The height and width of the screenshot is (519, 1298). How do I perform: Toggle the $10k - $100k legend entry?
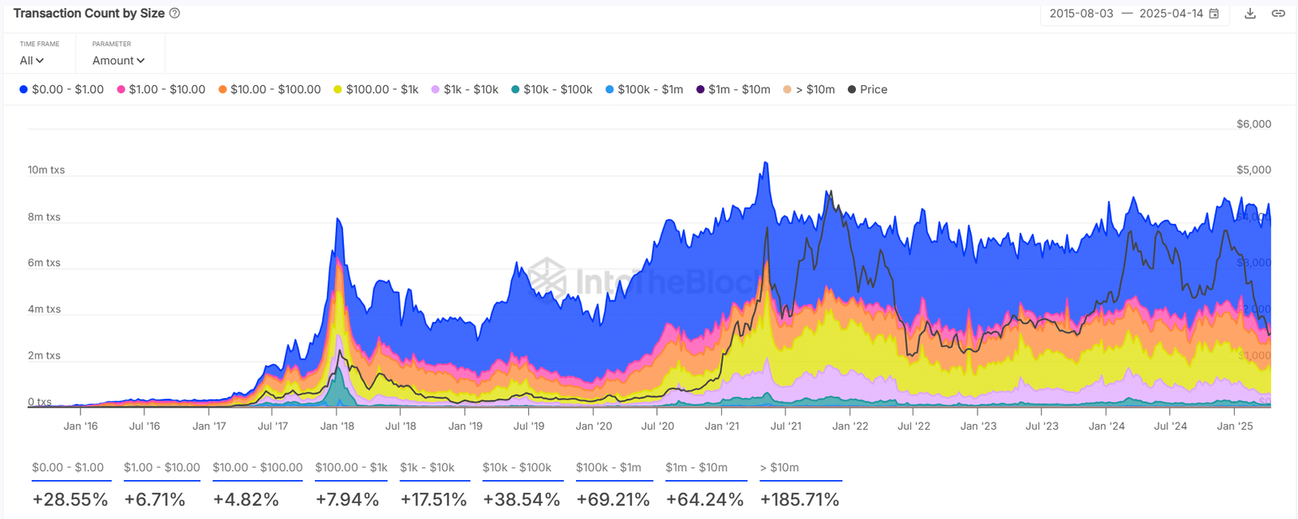pos(551,89)
